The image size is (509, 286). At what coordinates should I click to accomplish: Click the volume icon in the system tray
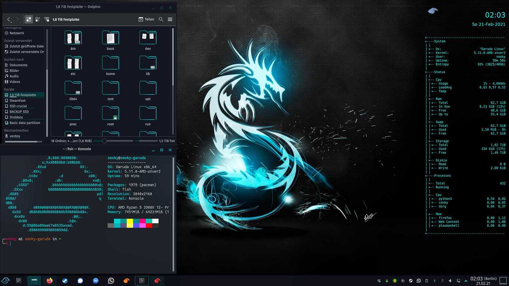tap(450, 280)
